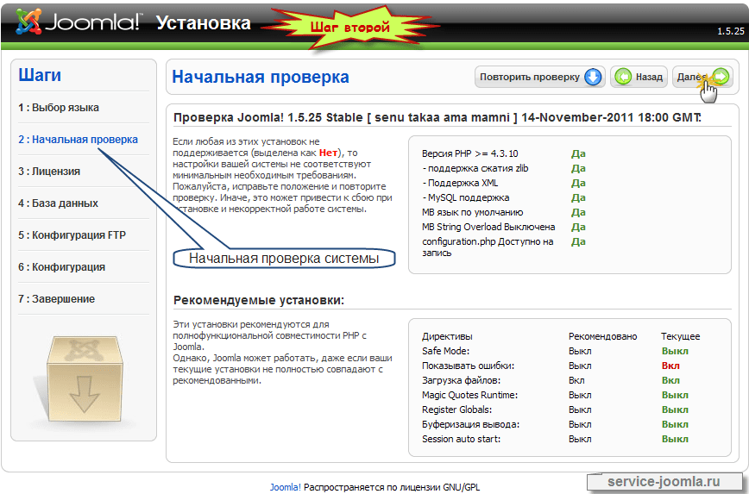The height and width of the screenshot is (494, 749).
Task: Click the Буферизация вывода: directive
Action: (x=470, y=425)
